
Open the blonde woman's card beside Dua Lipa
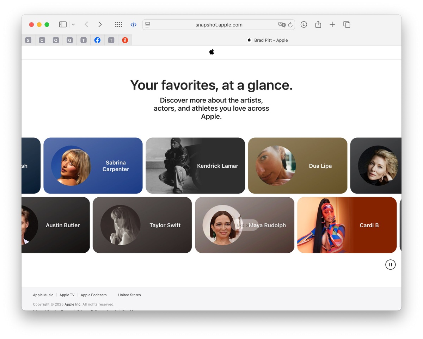[x=376, y=166]
